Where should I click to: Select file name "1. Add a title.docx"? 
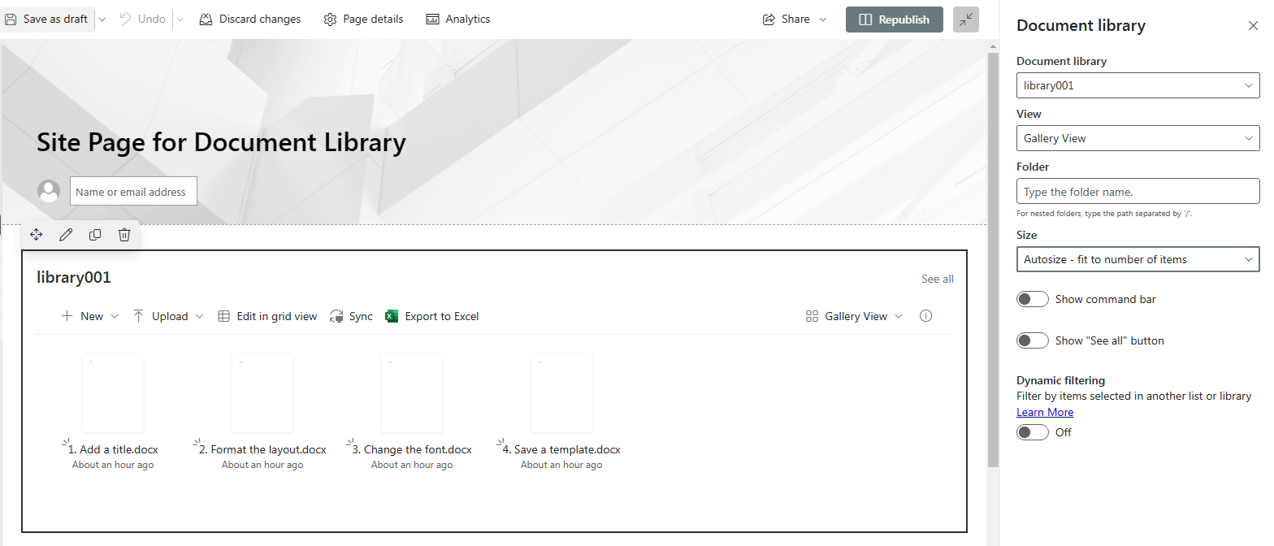[x=113, y=449]
